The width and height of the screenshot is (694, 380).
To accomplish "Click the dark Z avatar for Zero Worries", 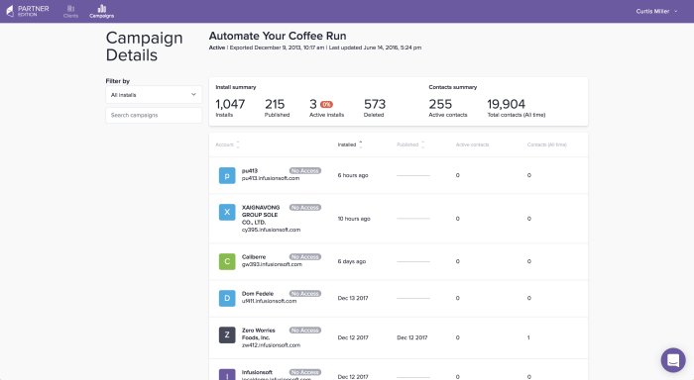I will click(227, 334).
